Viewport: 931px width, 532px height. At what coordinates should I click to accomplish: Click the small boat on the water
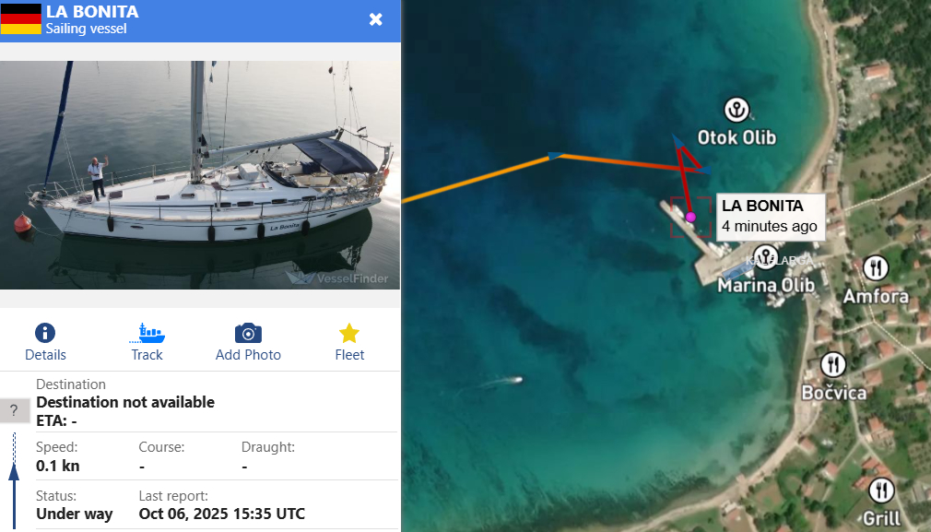514,380
